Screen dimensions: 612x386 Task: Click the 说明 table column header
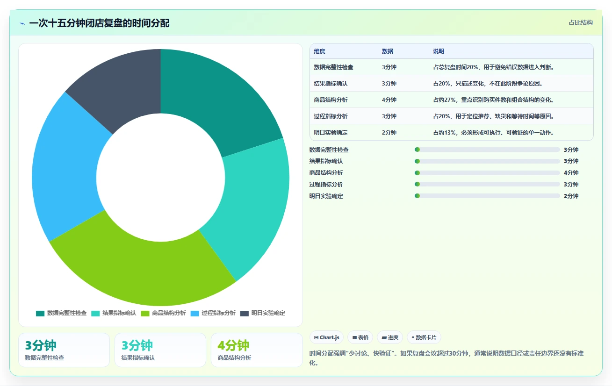tap(439, 51)
